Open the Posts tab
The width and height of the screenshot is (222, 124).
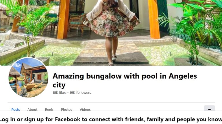(16, 110)
